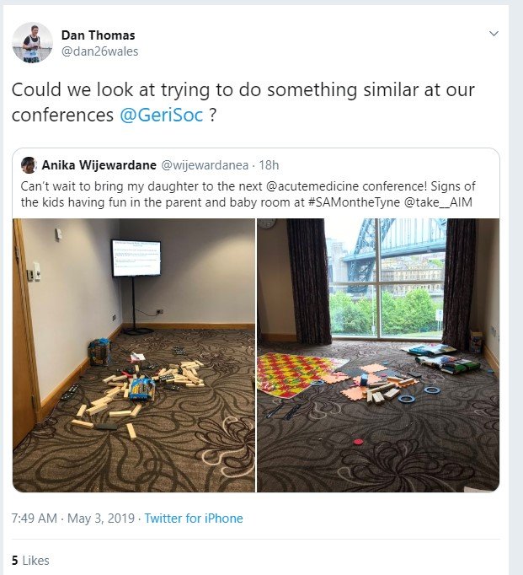523x575 pixels.
Task: Expand the tweet options chevron
Action: coord(494,34)
